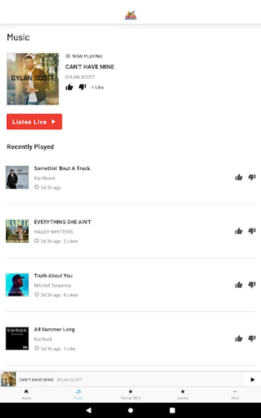
Task: Open the Dylan Scott album artwork
Action: click(33, 79)
